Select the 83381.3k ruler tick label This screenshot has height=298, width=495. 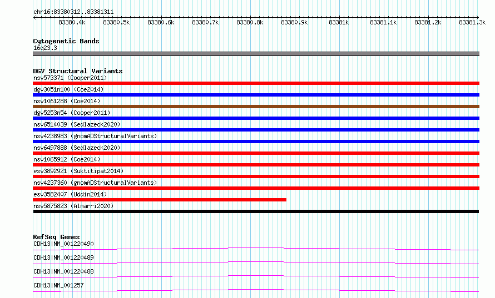tap(472, 22)
